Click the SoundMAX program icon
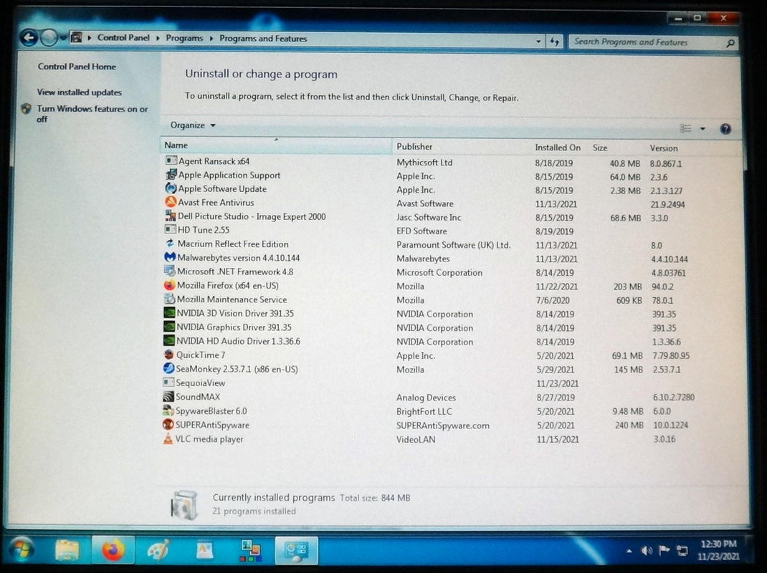767x573 pixels. [x=168, y=397]
